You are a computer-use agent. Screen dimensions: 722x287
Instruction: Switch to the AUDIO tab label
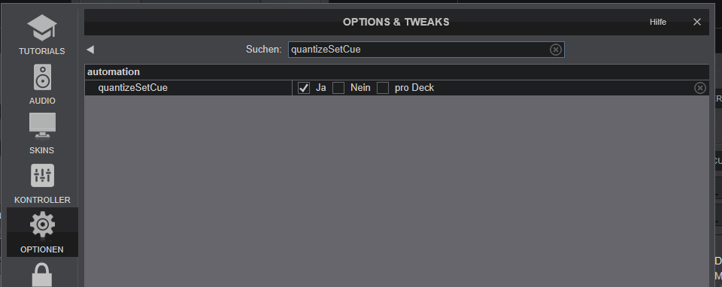coord(42,101)
